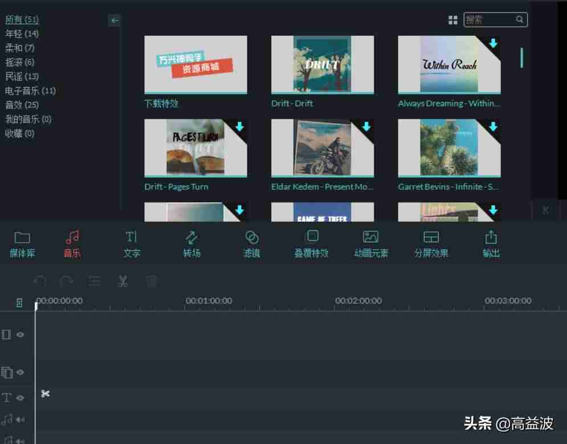Image resolution: width=567 pixels, height=444 pixels.
Task: Click the music library vertical scrollbar
Action: (x=521, y=58)
